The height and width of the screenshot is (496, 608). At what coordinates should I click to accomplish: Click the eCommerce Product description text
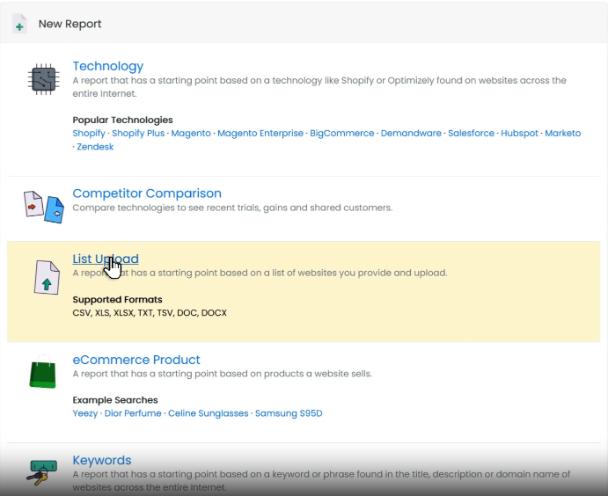pyautogui.click(x=223, y=374)
